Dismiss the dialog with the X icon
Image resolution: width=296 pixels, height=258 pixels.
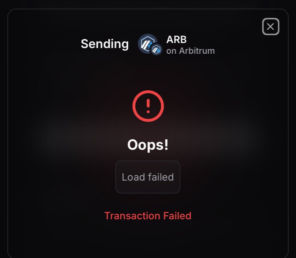pyautogui.click(x=271, y=27)
